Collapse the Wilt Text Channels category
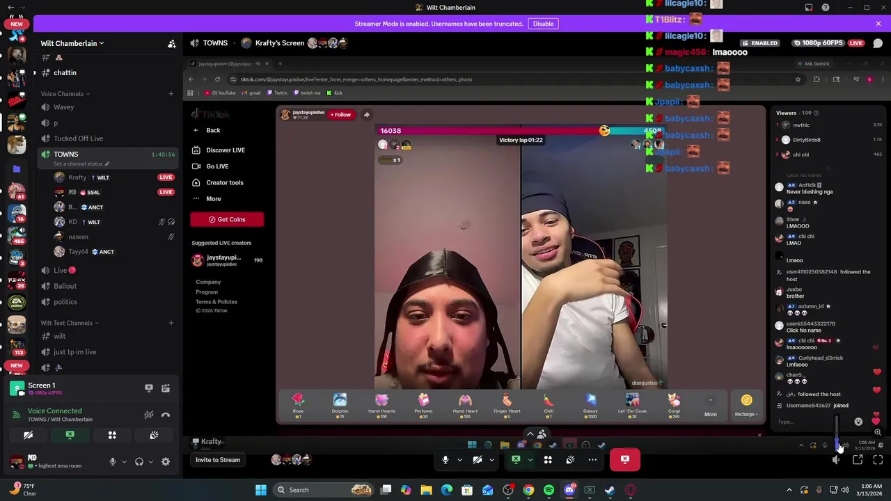Viewport: 891px width, 501px height. [70, 323]
